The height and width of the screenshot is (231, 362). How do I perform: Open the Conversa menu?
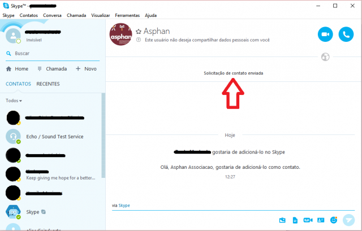click(52, 15)
